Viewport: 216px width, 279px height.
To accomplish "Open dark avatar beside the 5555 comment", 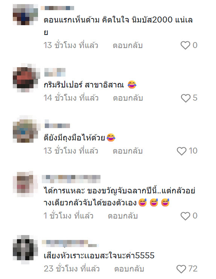I will (x=25, y=249).
